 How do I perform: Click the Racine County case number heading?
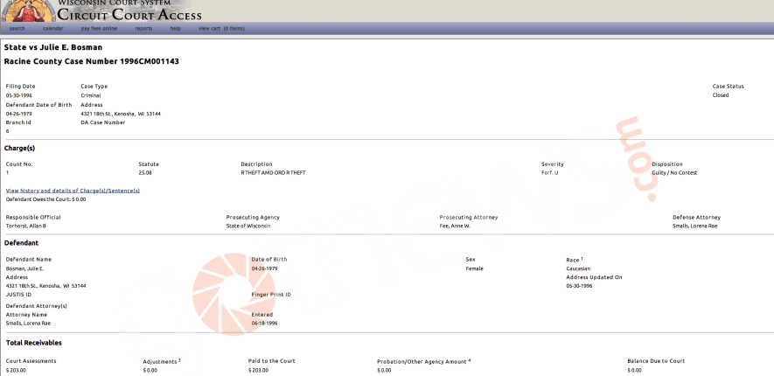coord(92,62)
